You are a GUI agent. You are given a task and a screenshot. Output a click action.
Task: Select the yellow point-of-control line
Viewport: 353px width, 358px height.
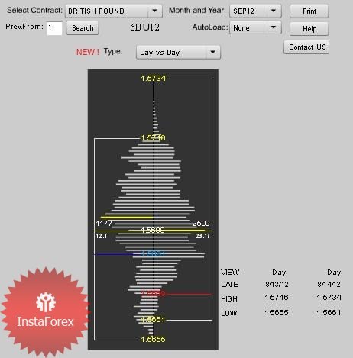(153, 231)
